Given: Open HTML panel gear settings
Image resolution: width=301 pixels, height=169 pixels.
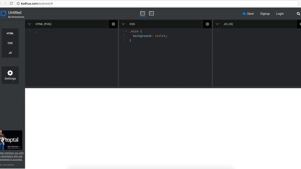Looking at the screenshot, I should tap(113, 24).
